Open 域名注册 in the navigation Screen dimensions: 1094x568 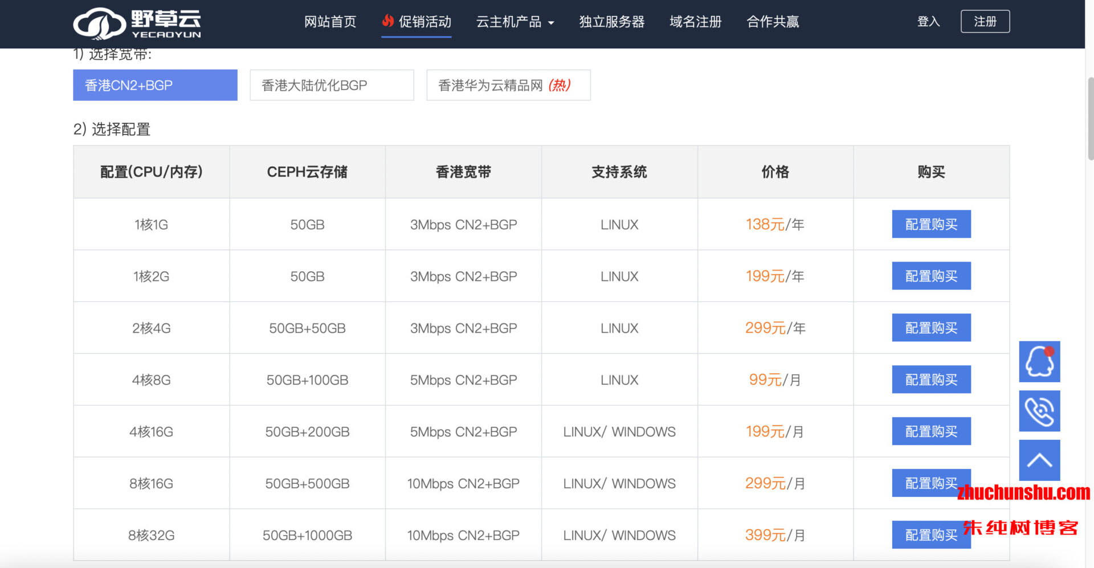(x=696, y=22)
